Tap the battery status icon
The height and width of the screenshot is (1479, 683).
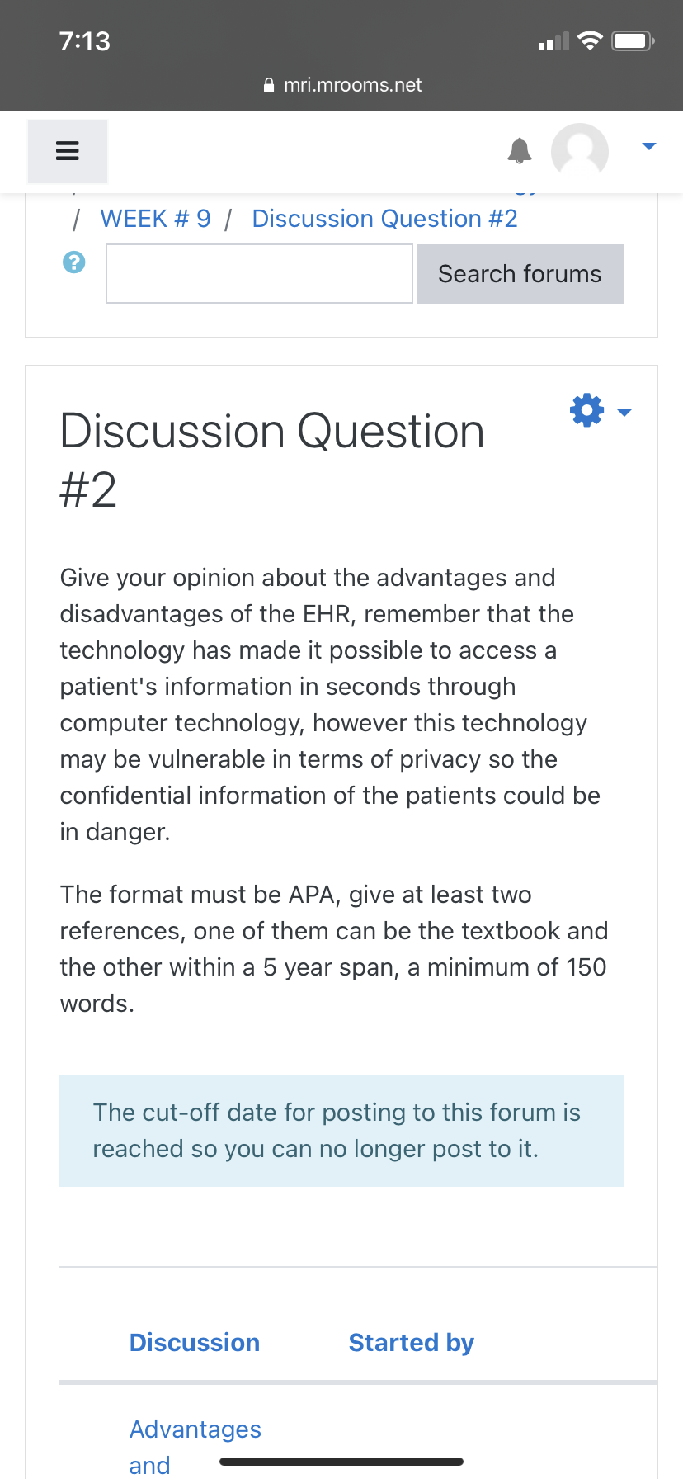click(x=633, y=40)
